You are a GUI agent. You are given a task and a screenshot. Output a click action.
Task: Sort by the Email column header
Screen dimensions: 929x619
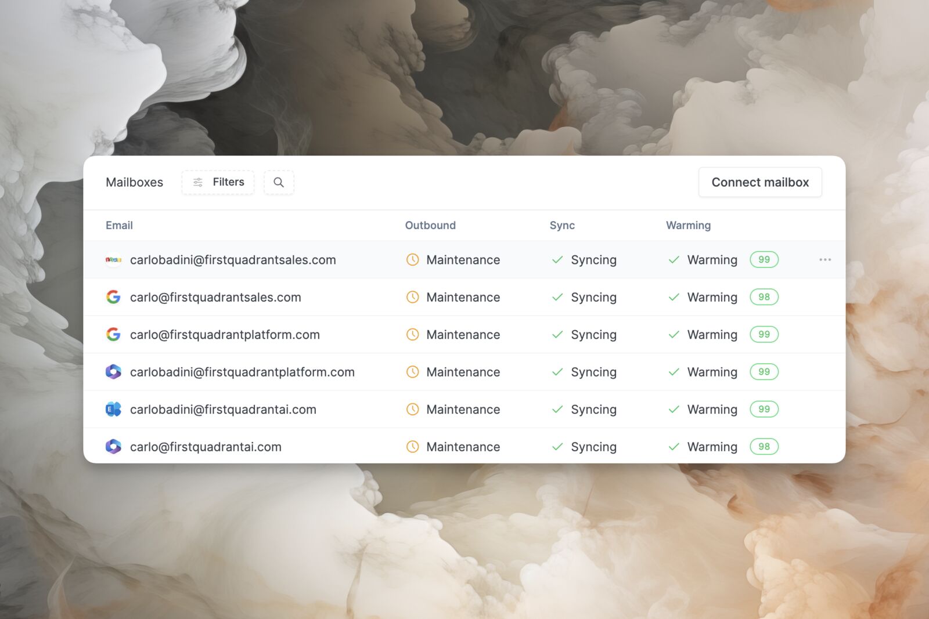coord(119,225)
